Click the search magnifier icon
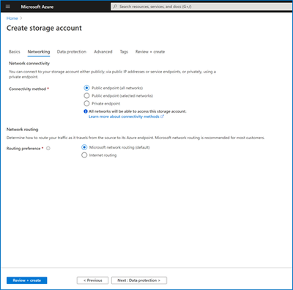This screenshot has height=290, width=293. point(115,7)
